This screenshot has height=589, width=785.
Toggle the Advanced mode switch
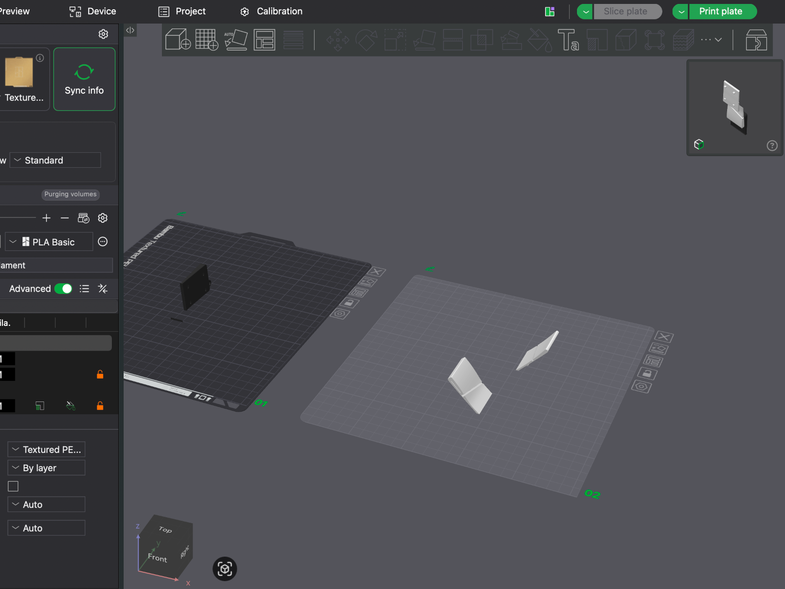pyautogui.click(x=63, y=289)
